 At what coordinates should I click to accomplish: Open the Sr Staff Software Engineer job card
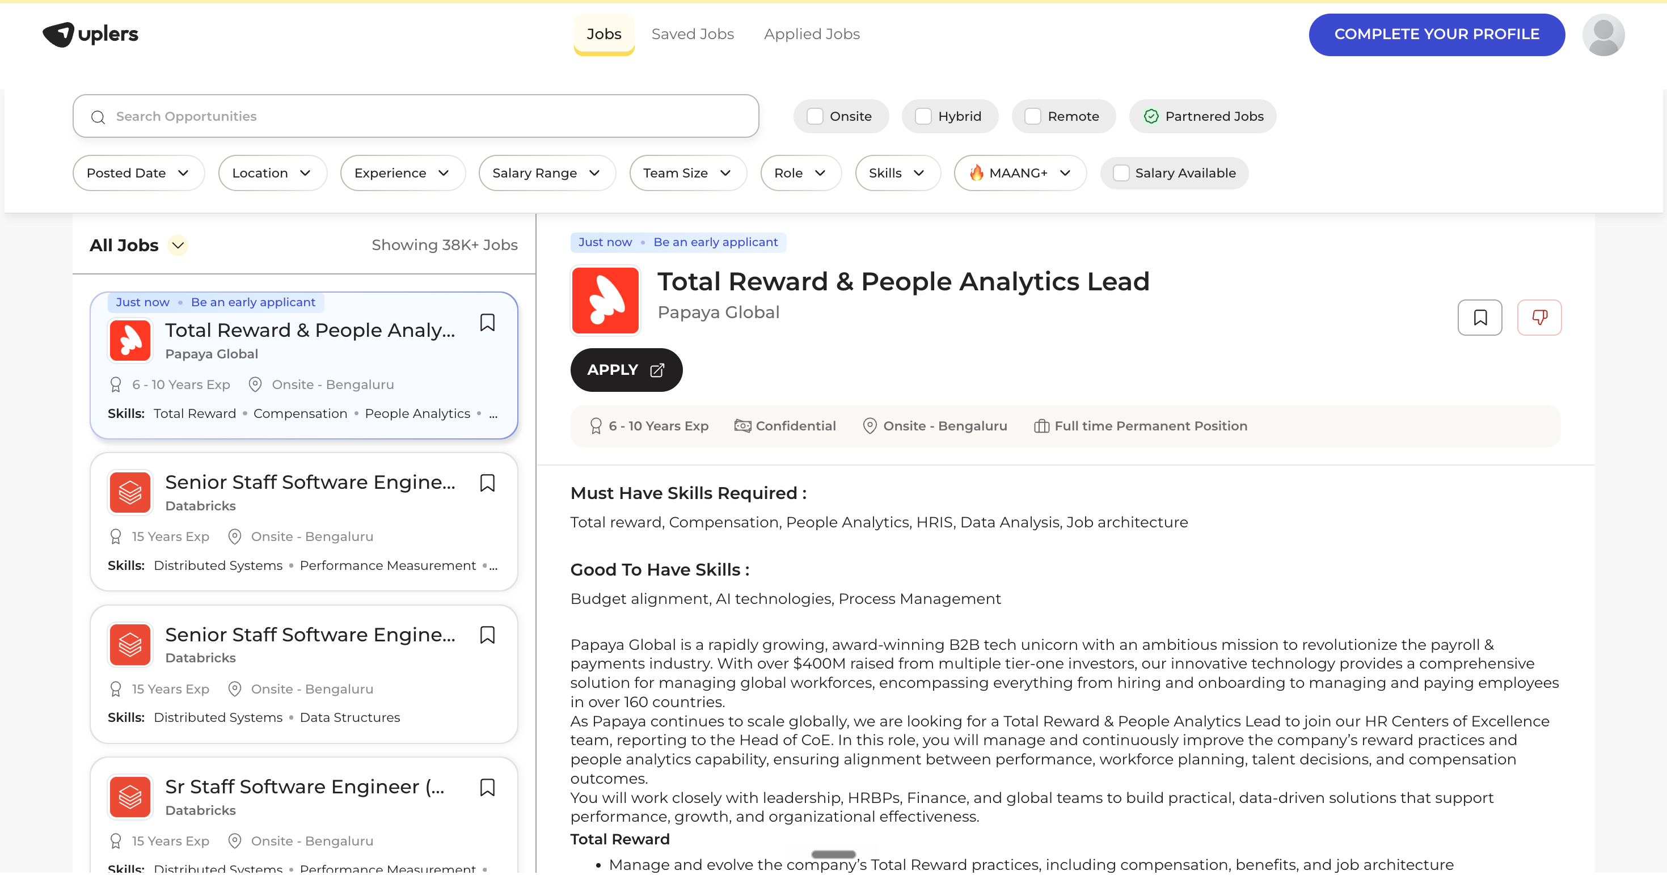304,815
